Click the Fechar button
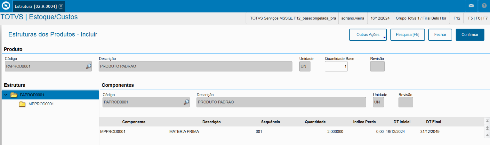Screen dimensions: 490x145 tap(440, 35)
